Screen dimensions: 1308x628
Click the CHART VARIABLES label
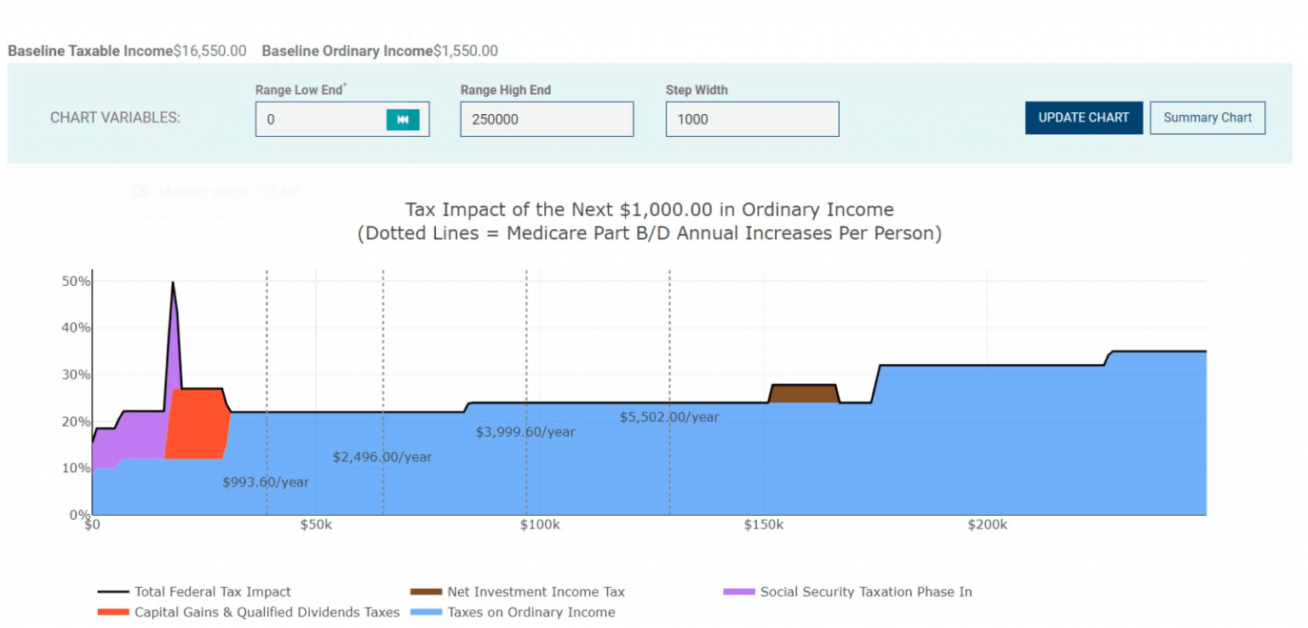[116, 117]
